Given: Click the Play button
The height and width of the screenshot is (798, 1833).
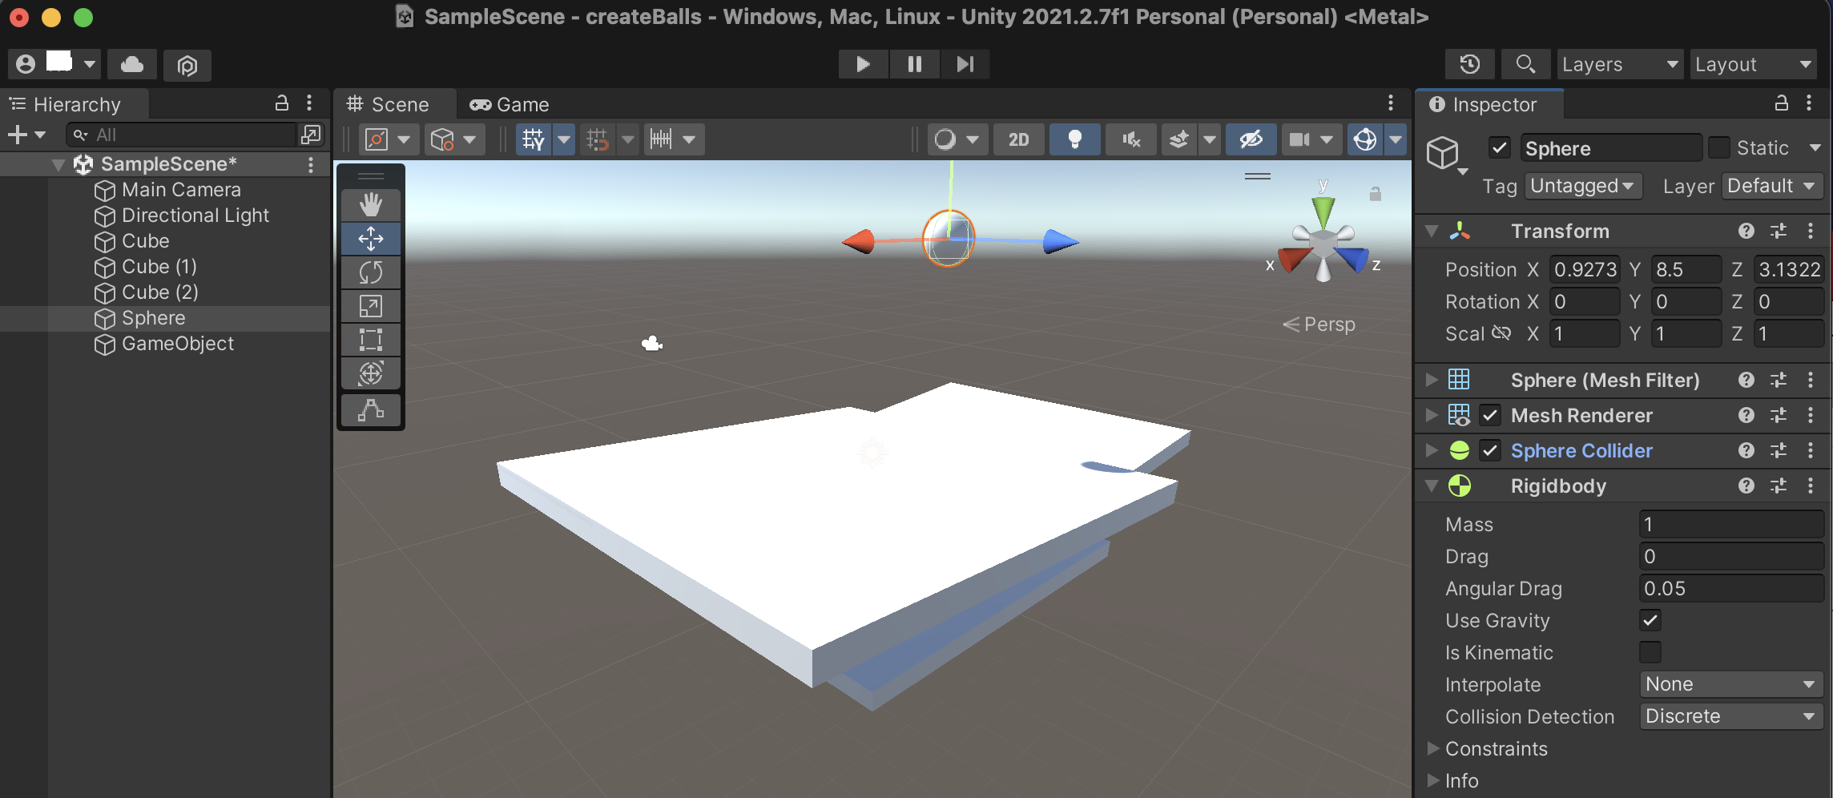Looking at the screenshot, I should click(863, 64).
